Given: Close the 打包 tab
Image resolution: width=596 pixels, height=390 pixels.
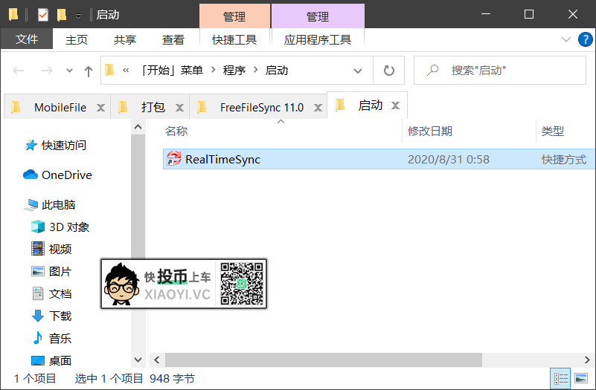Looking at the screenshot, I should 179,108.
